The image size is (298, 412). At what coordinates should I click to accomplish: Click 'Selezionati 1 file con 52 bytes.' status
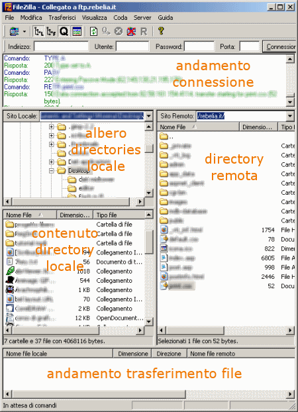(197, 341)
